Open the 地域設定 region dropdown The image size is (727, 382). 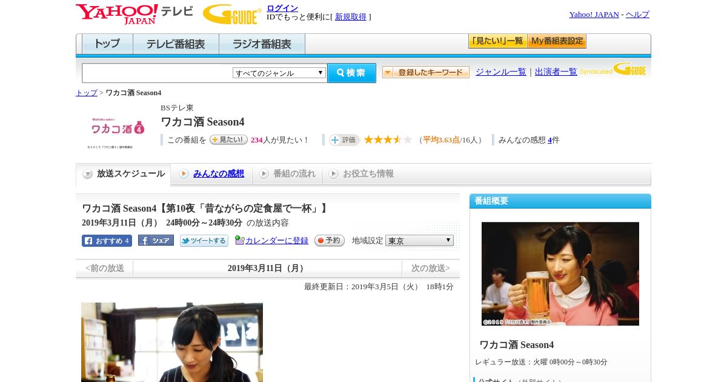pyautogui.click(x=419, y=240)
